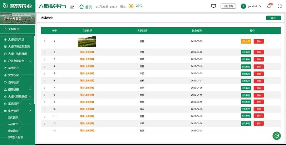286x145 pixels.
Task: Click the farm photo thumbnail in row 1
Action: click(87, 41)
